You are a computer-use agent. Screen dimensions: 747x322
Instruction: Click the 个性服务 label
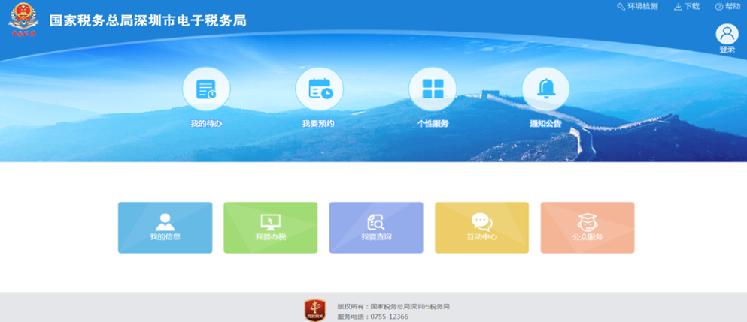(x=433, y=124)
